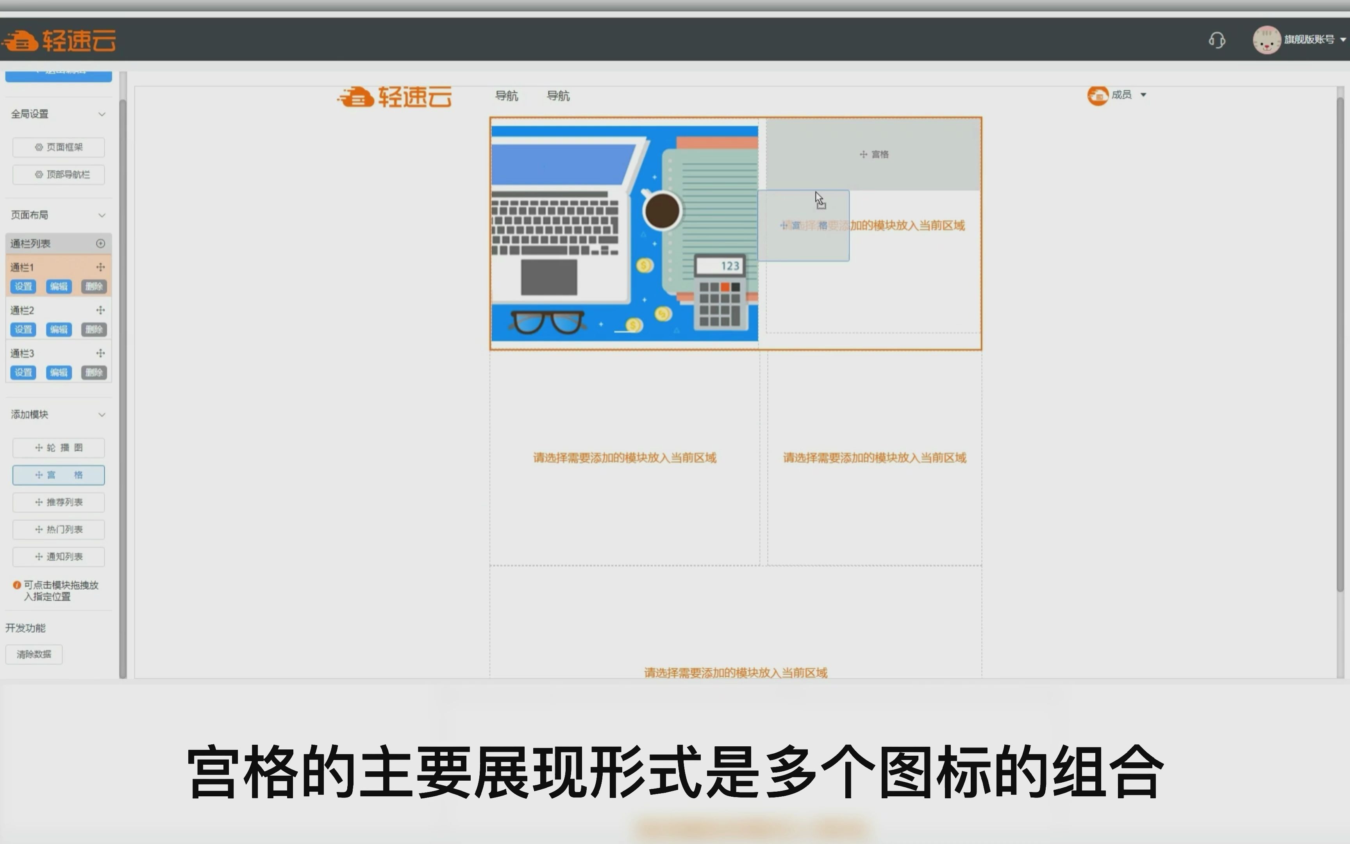1350x844 pixels.
Task: Click the gray 宫格 placeholder block
Action: coord(873,155)
